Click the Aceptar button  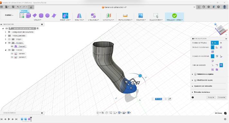point(211,97)
